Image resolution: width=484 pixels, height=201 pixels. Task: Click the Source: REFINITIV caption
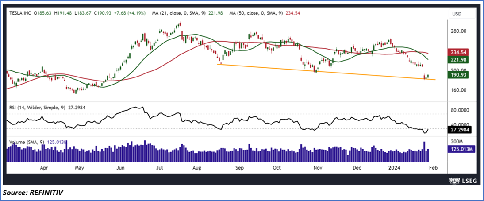33,193
